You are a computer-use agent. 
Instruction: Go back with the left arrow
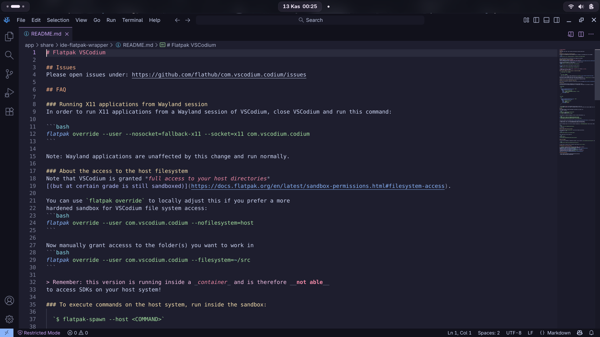[x=177, y=20]
